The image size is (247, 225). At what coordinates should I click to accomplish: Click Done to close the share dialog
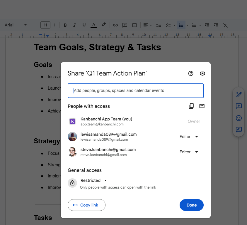pos(191,205)
